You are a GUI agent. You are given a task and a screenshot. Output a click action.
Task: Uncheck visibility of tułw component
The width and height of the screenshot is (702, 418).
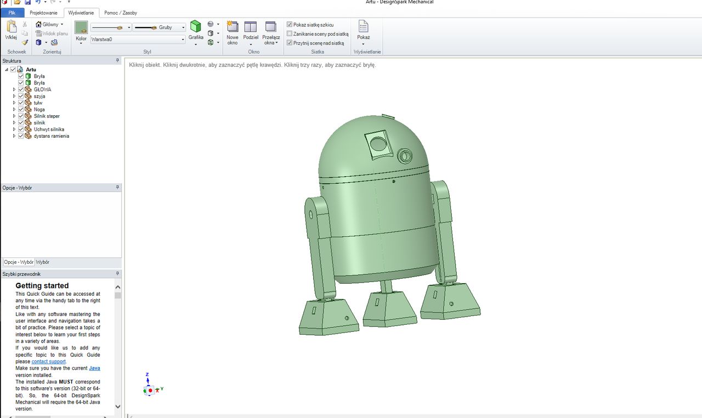tap(21, 103)
